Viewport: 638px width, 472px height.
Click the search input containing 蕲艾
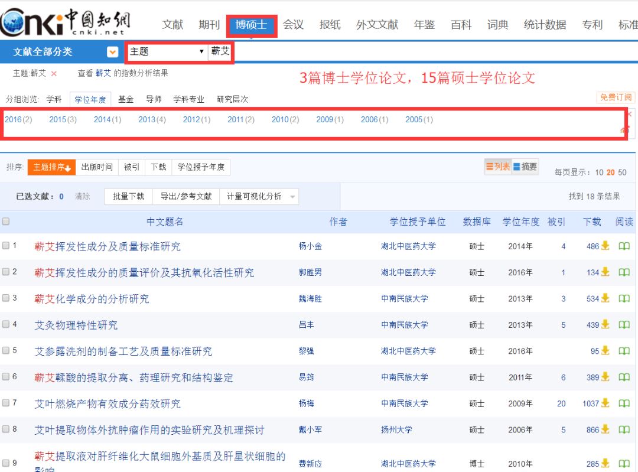tap(221, 51)
